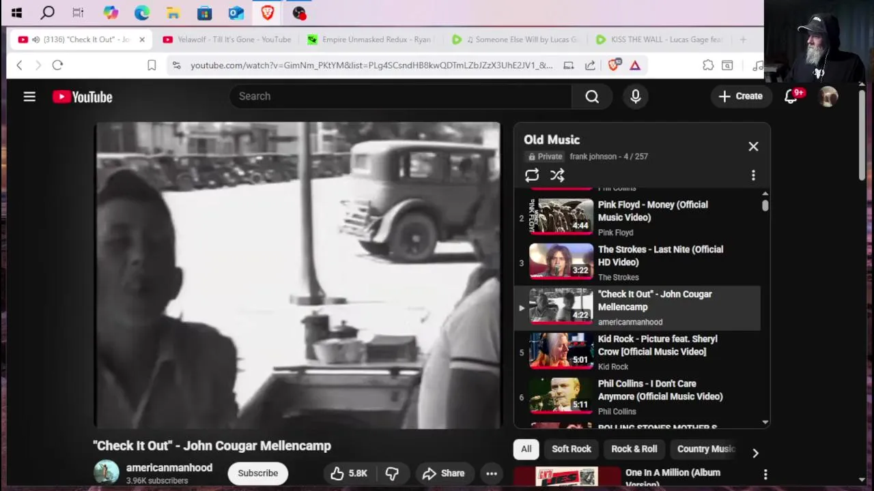Launch Copilot from the taskbar
The width and height of the screenshot is (874, 491).
coord(111,12)
